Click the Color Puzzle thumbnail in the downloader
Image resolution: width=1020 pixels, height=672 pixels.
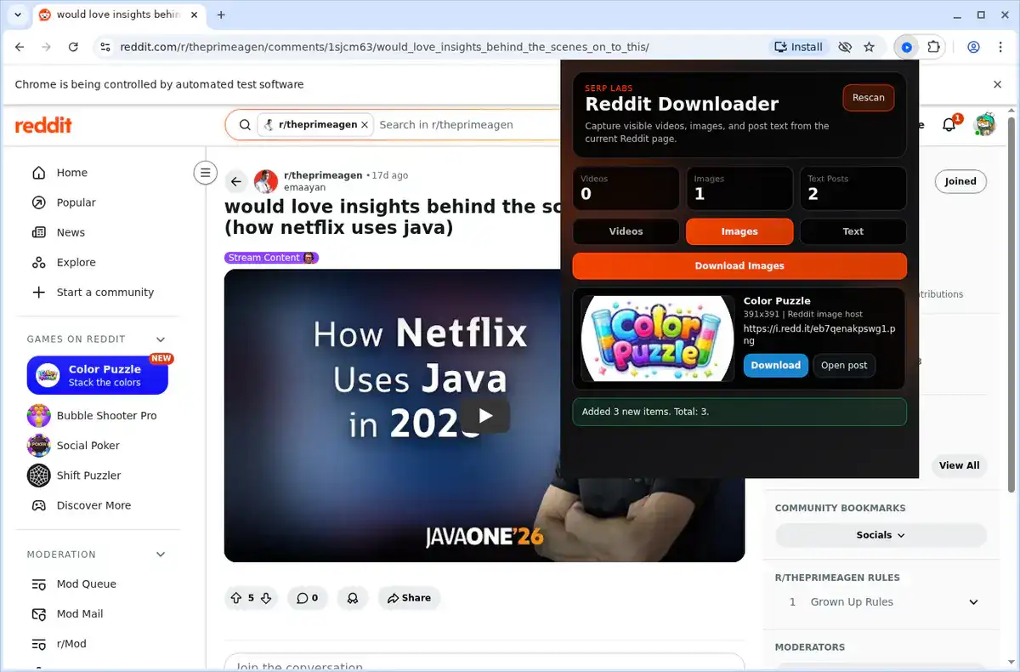(x=657, y=339)
